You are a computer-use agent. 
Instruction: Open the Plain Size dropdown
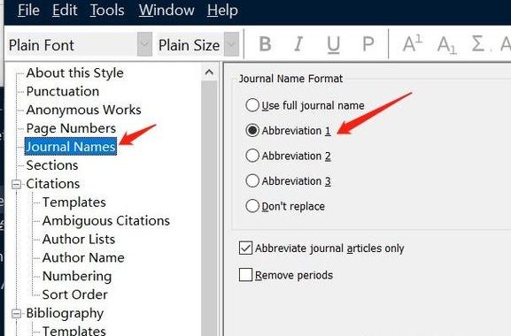pyautogui.click(x=231, y=44)
